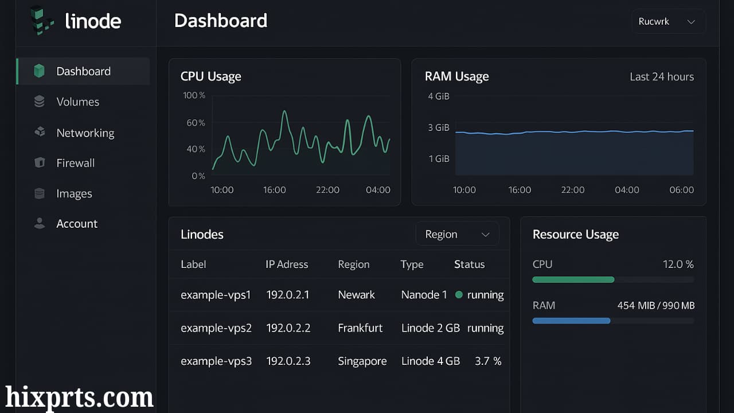Sort by the Status column header
Screen dimensions: 734x413
[470, 264]
